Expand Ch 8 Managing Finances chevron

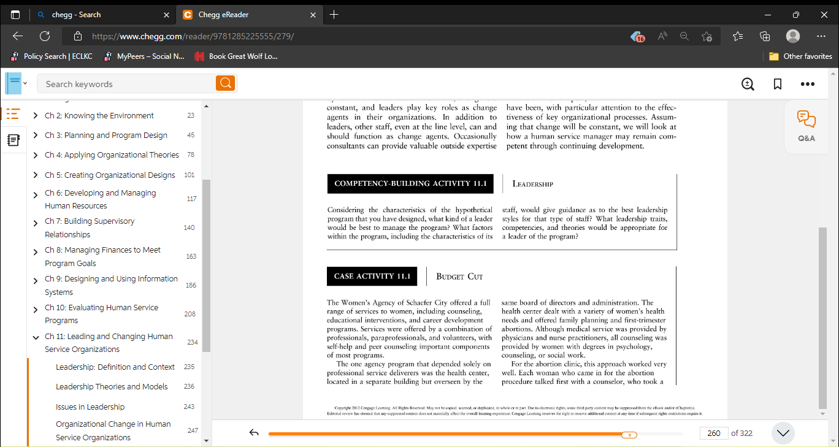click(36, 252)
